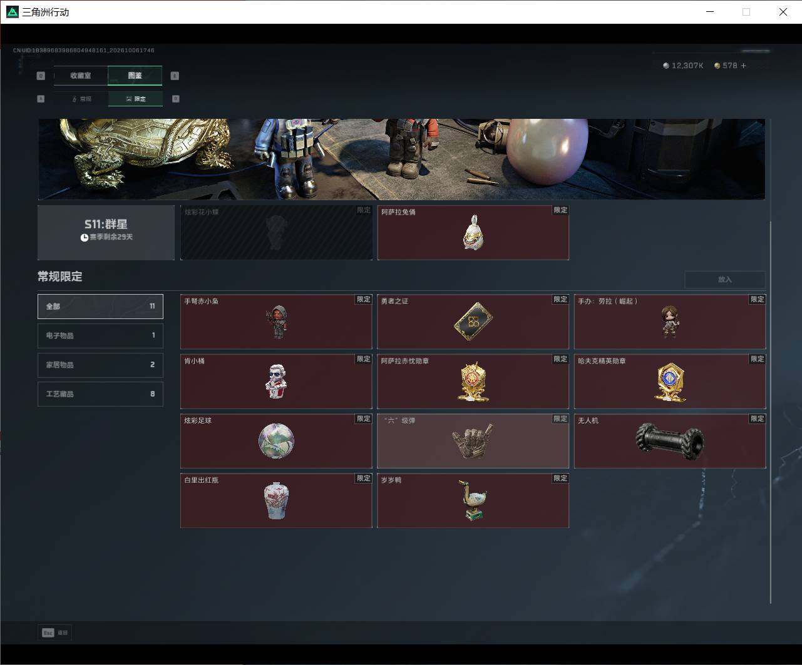The image size is (802, 665).
Task: Select the 手办：劳拉（崛起）figure icon
Action: (670, 322)
